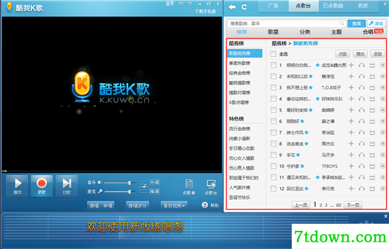Viewport: 389px width, 249px height.
Task: Click the 搜索 search button
Action: click(x=357, y=23)
